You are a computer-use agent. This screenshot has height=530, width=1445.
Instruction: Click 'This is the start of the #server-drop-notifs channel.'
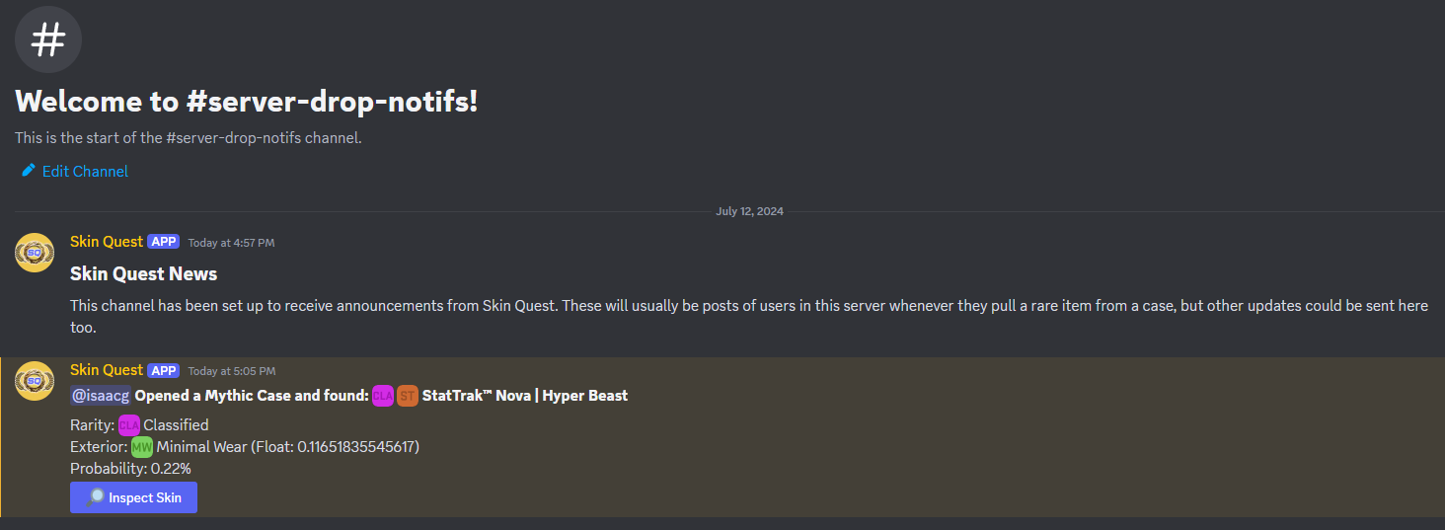coord(189,138)
